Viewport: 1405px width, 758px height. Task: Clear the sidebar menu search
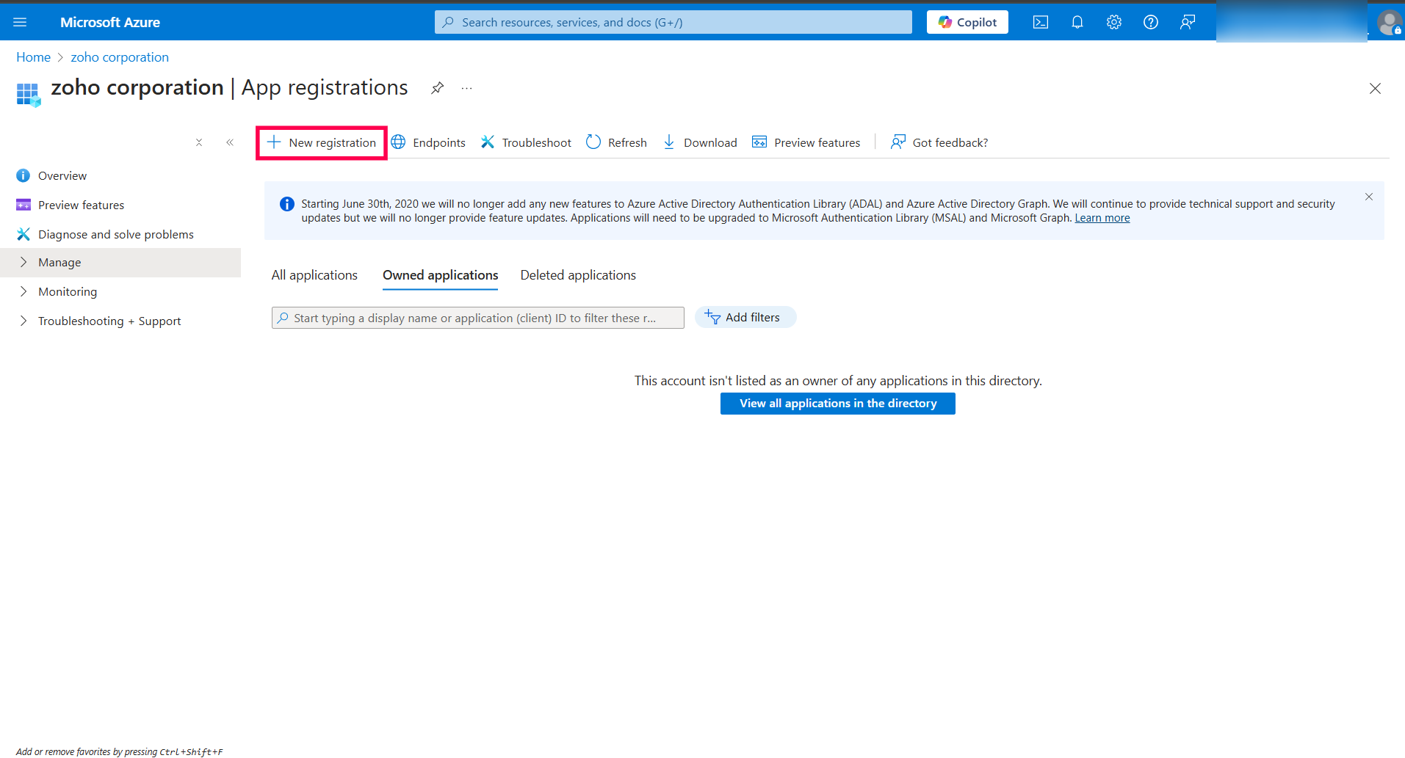199,142
